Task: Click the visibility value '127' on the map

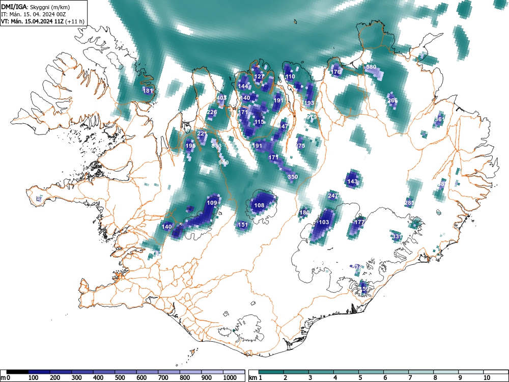Action: [259, 77]
